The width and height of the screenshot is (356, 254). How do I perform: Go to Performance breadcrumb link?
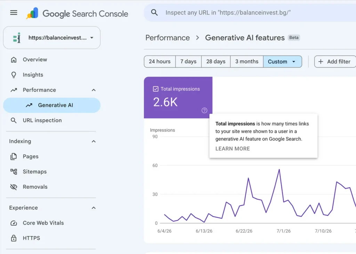pos(168,37)
